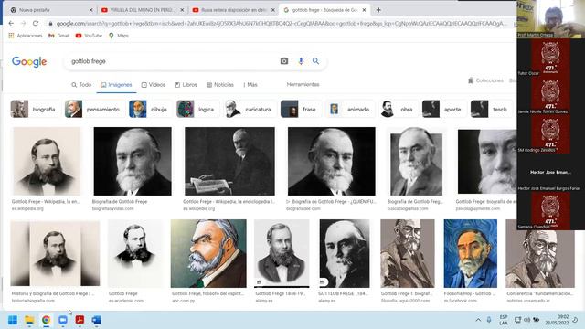Start voice search with microphone icon
This screenshot has height=329, width=585.
tap(301, 61)
